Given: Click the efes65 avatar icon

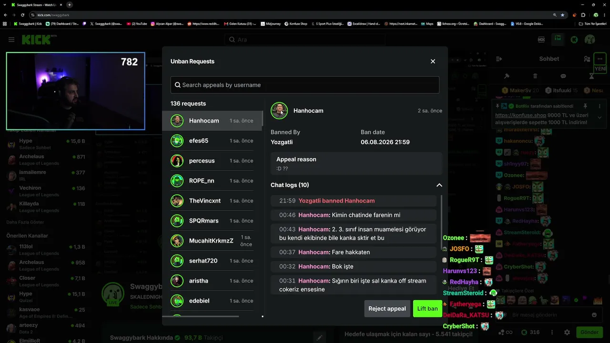Looking at the screenshot, I should pos(177,141).
